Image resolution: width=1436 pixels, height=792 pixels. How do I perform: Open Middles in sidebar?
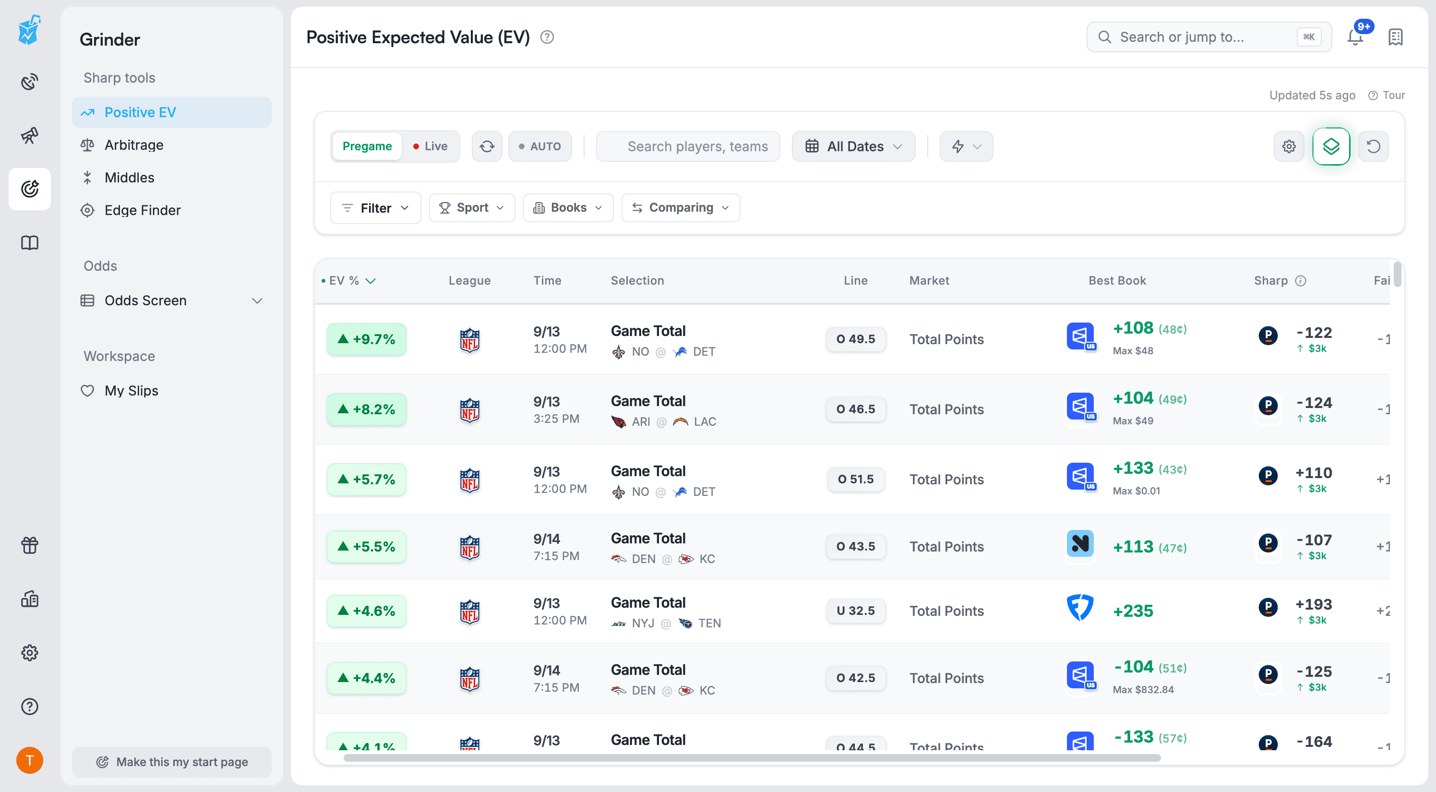(x=172, y=178)
